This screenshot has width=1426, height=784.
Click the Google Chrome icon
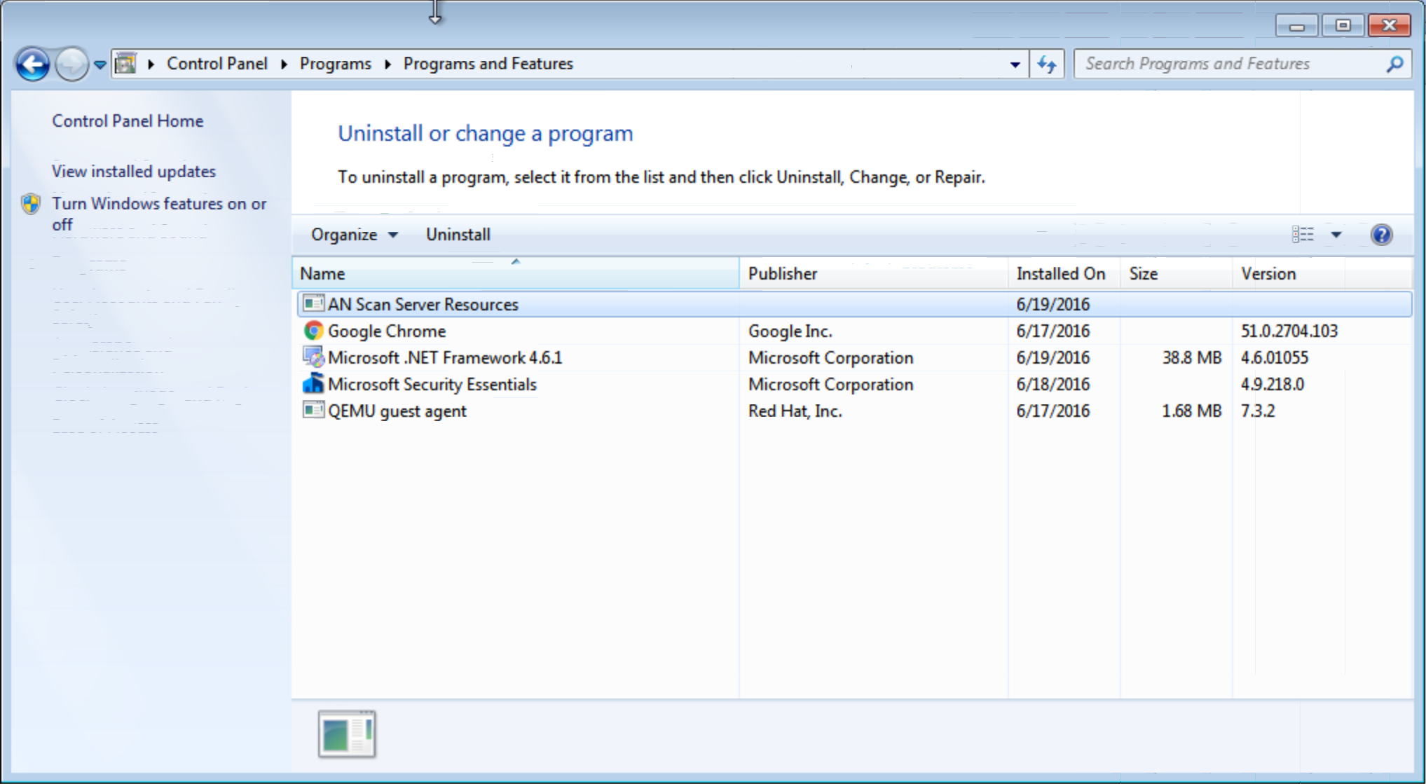pyautogui.click(x=313, y=331)
